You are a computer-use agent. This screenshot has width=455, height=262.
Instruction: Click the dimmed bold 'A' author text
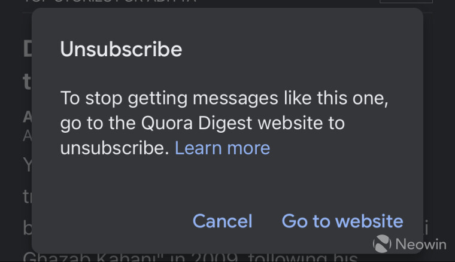pyautogui.click(x=28, y=117)
